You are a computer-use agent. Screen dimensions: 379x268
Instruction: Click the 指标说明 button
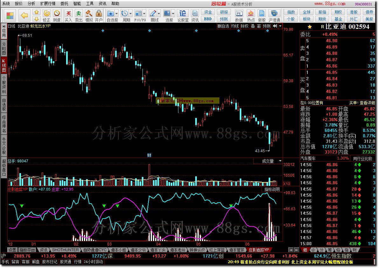[x=272, y=189]
